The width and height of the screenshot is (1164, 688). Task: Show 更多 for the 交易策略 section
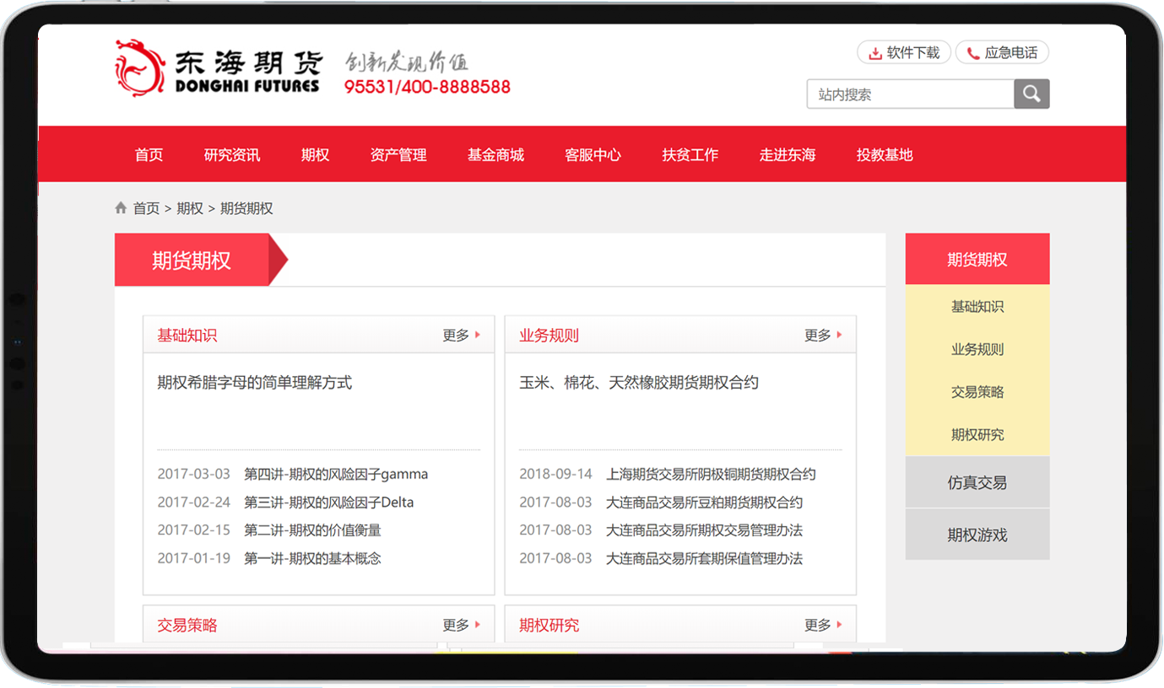(461, 626)
